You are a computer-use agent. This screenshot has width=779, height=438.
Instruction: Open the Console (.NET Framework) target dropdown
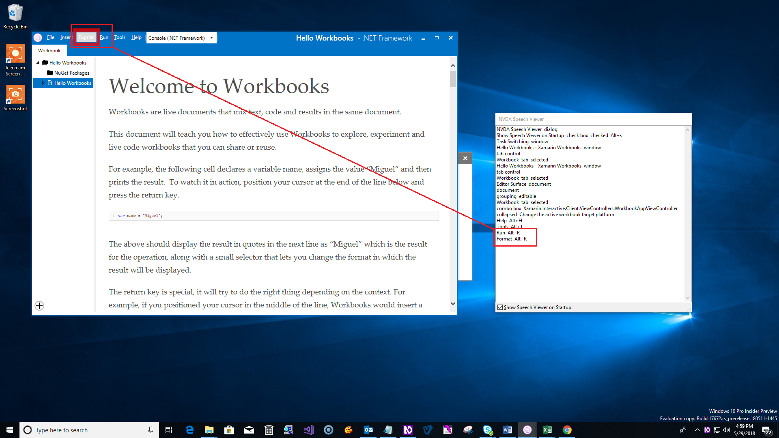tap(211, 37)
